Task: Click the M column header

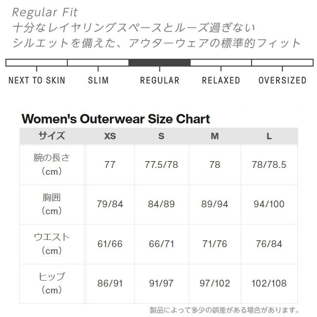Action: pyautogui.click(x=215, y=136)
